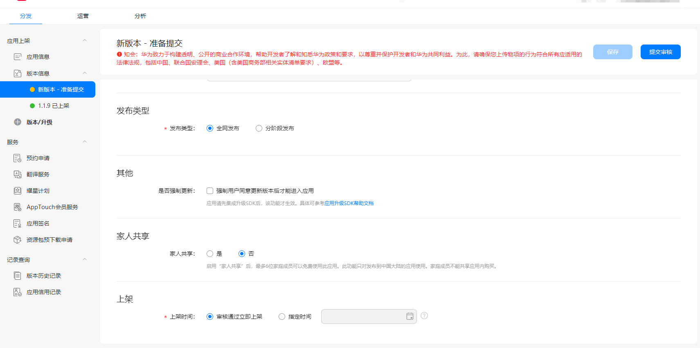Click orange status dot of 新版本
700x348 pixels.
[32, 89]
